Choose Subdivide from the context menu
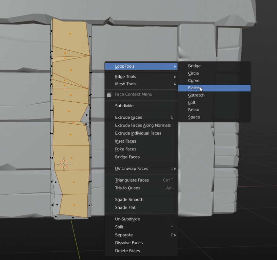The width and height of the screenshot is (277, 260). [141, 106]
